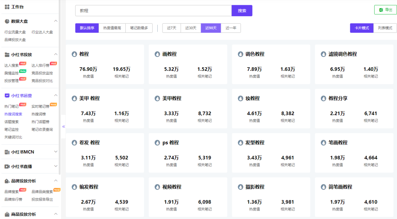Click the 小红书直播 camera icon
The width and height of the screenshot is (397, 219).
click(7, 166)
